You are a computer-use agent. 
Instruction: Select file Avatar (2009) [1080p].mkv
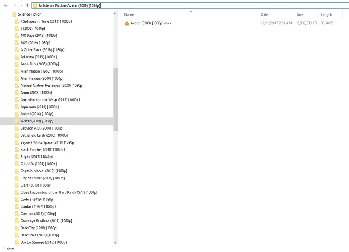[151, 23]
